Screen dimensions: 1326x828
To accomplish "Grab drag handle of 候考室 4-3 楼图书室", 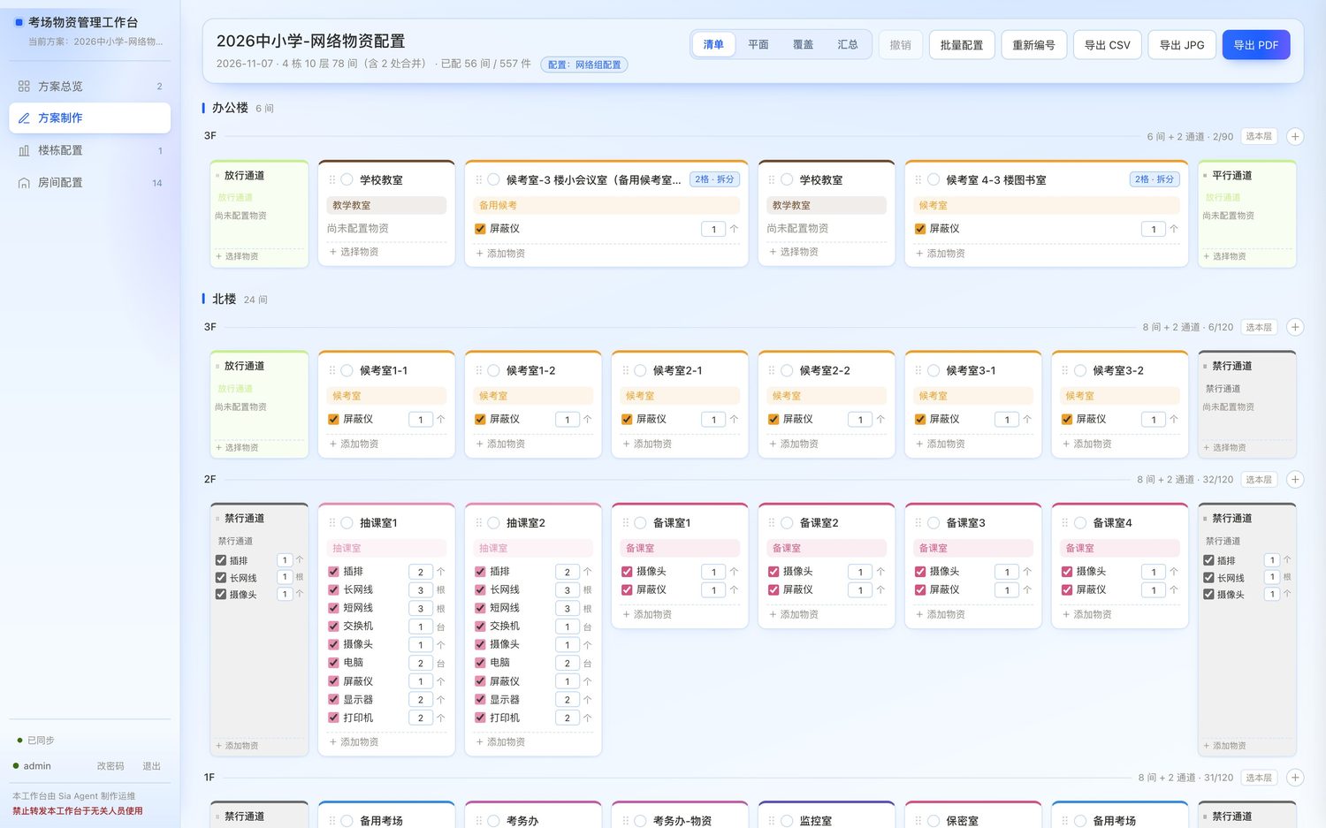I will (x=918, y=179).
